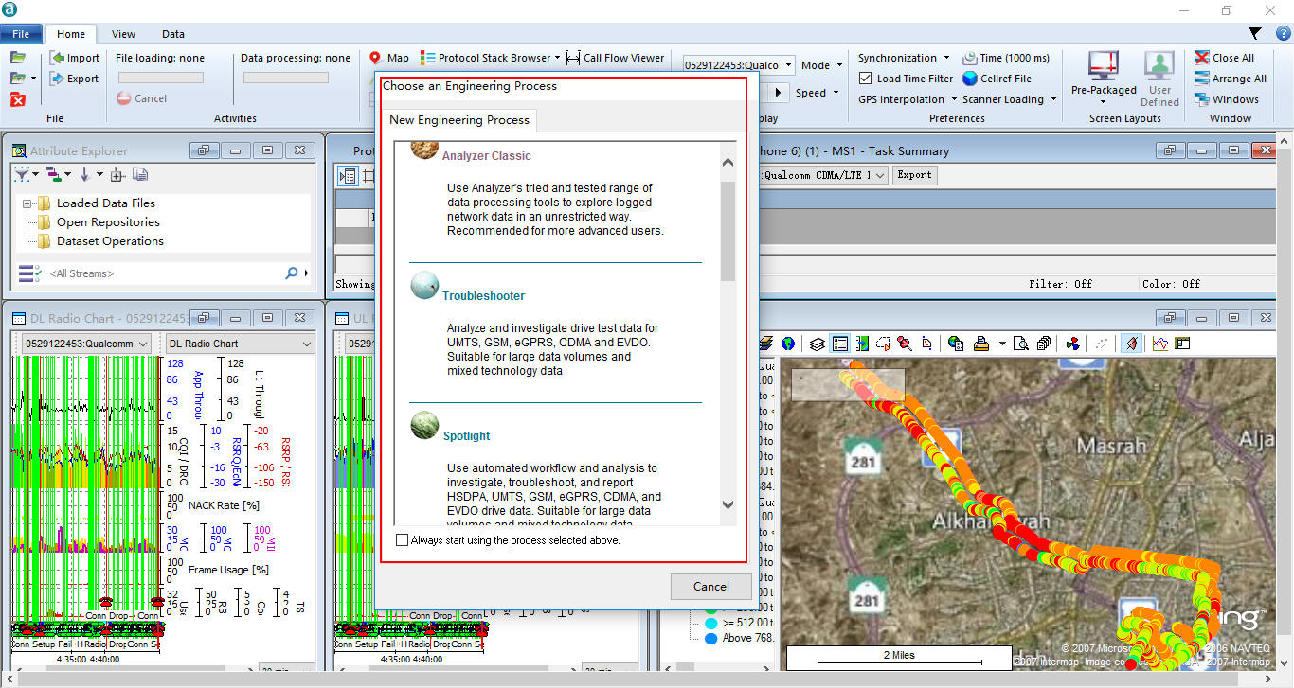Check Always start using the process selected
The image size is (1294, 688).
pyautogui.click(x=402, y=540)
